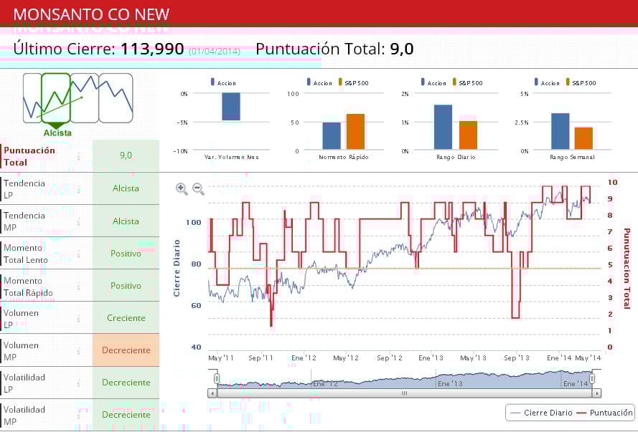Select the Tendencia LP row label
The width and height of the screenshot is (638, 432).
[x=24, y=189]
